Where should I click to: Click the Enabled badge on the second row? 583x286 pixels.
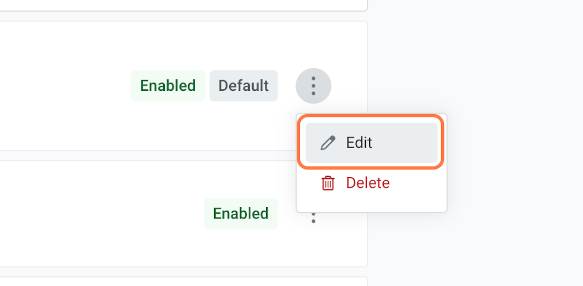click(240, 214)
